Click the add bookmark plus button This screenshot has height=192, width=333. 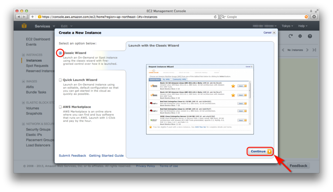coord(32,17)
